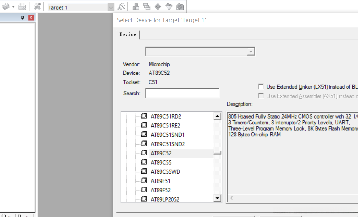Click the device list scroll up arrow
This screenshot has height=217, width=358.
217,116
